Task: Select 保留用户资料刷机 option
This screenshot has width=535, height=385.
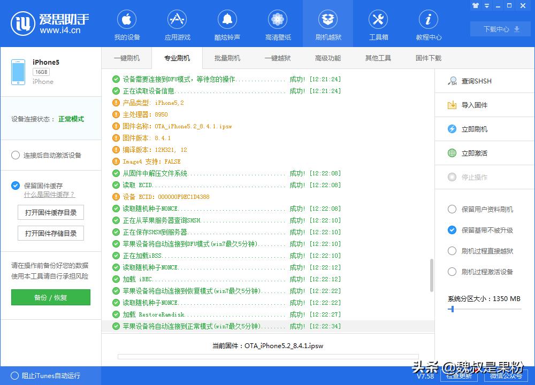Action: pyautogui.click(x=453, y=210)
